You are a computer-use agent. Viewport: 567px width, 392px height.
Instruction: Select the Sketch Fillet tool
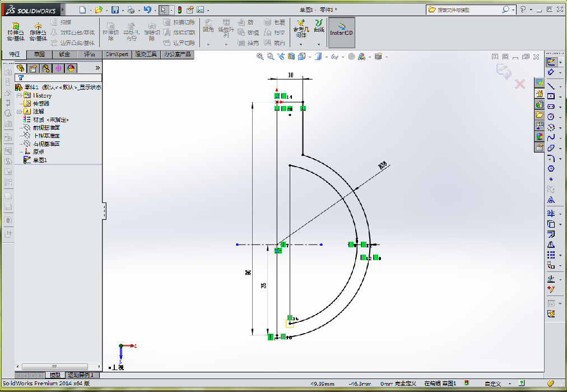tap(551, 158)
